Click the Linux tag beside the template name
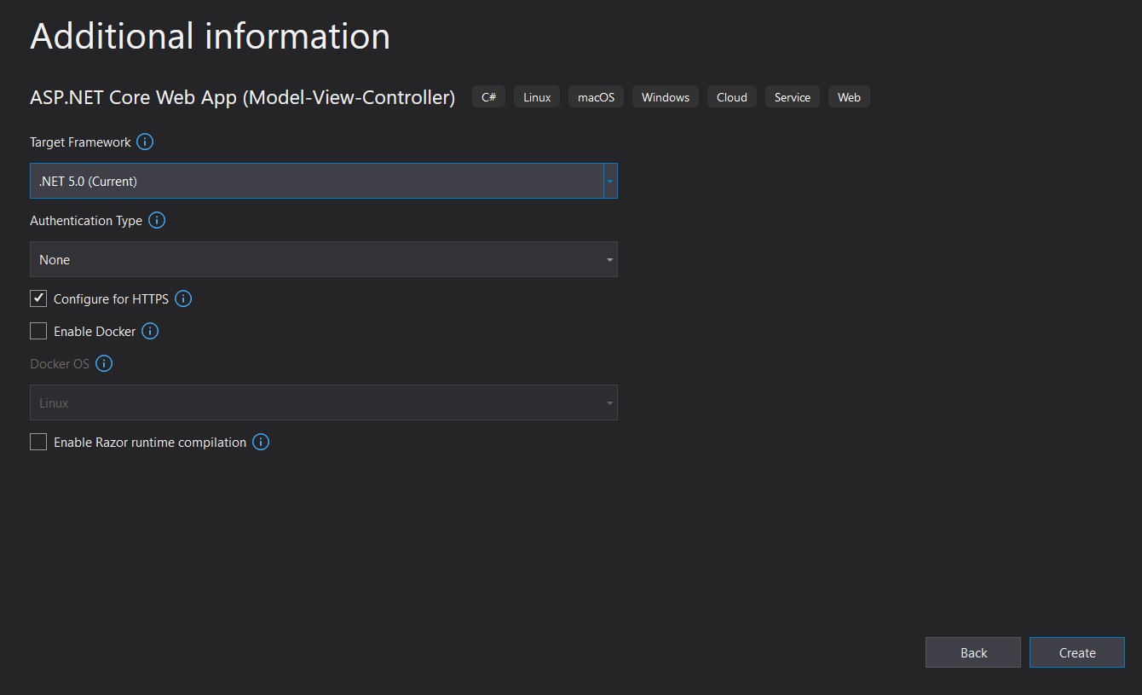 pos(537,97)
